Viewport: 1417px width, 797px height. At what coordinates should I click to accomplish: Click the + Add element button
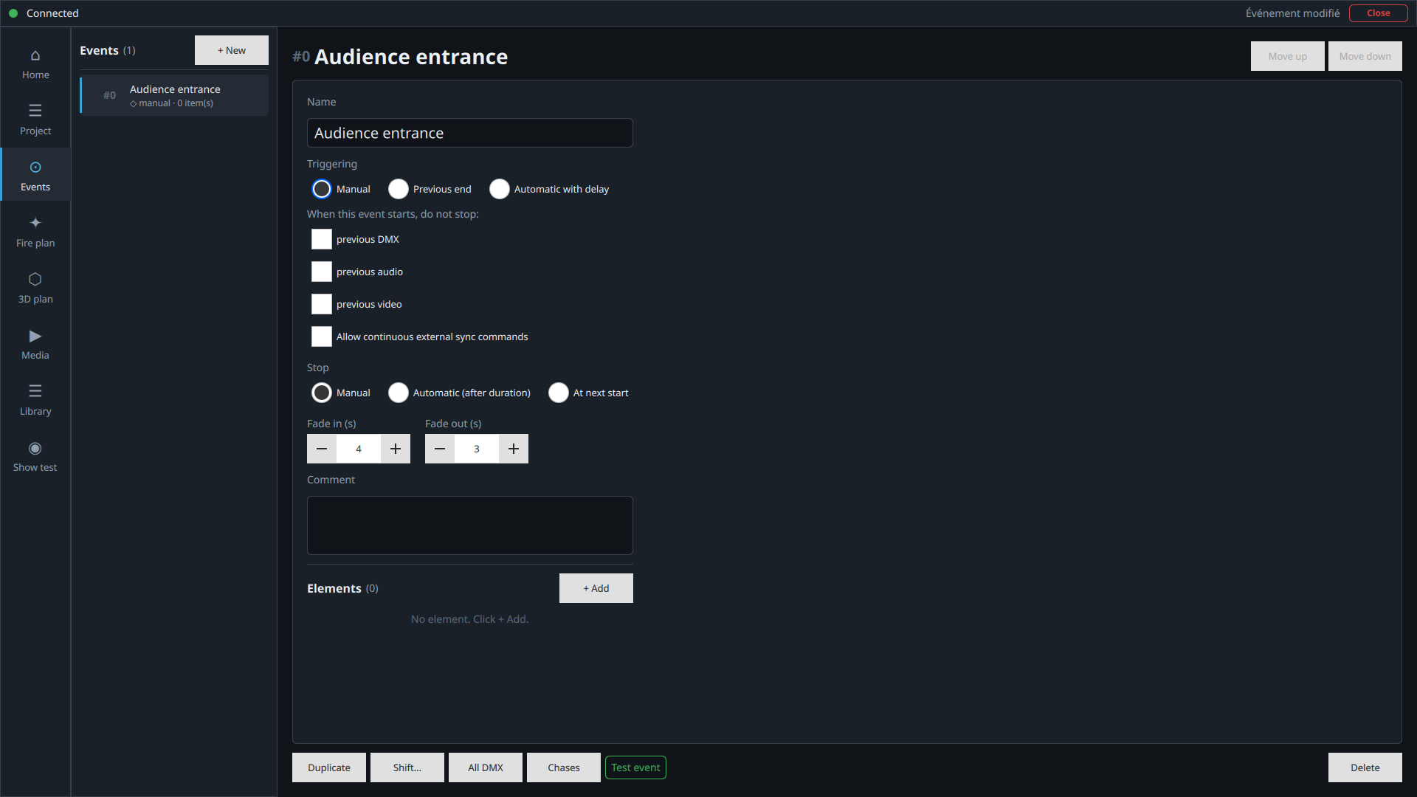point(596,588)
